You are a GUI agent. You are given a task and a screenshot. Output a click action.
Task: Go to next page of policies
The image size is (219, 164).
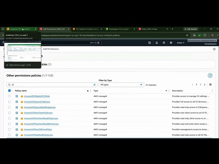205,85
